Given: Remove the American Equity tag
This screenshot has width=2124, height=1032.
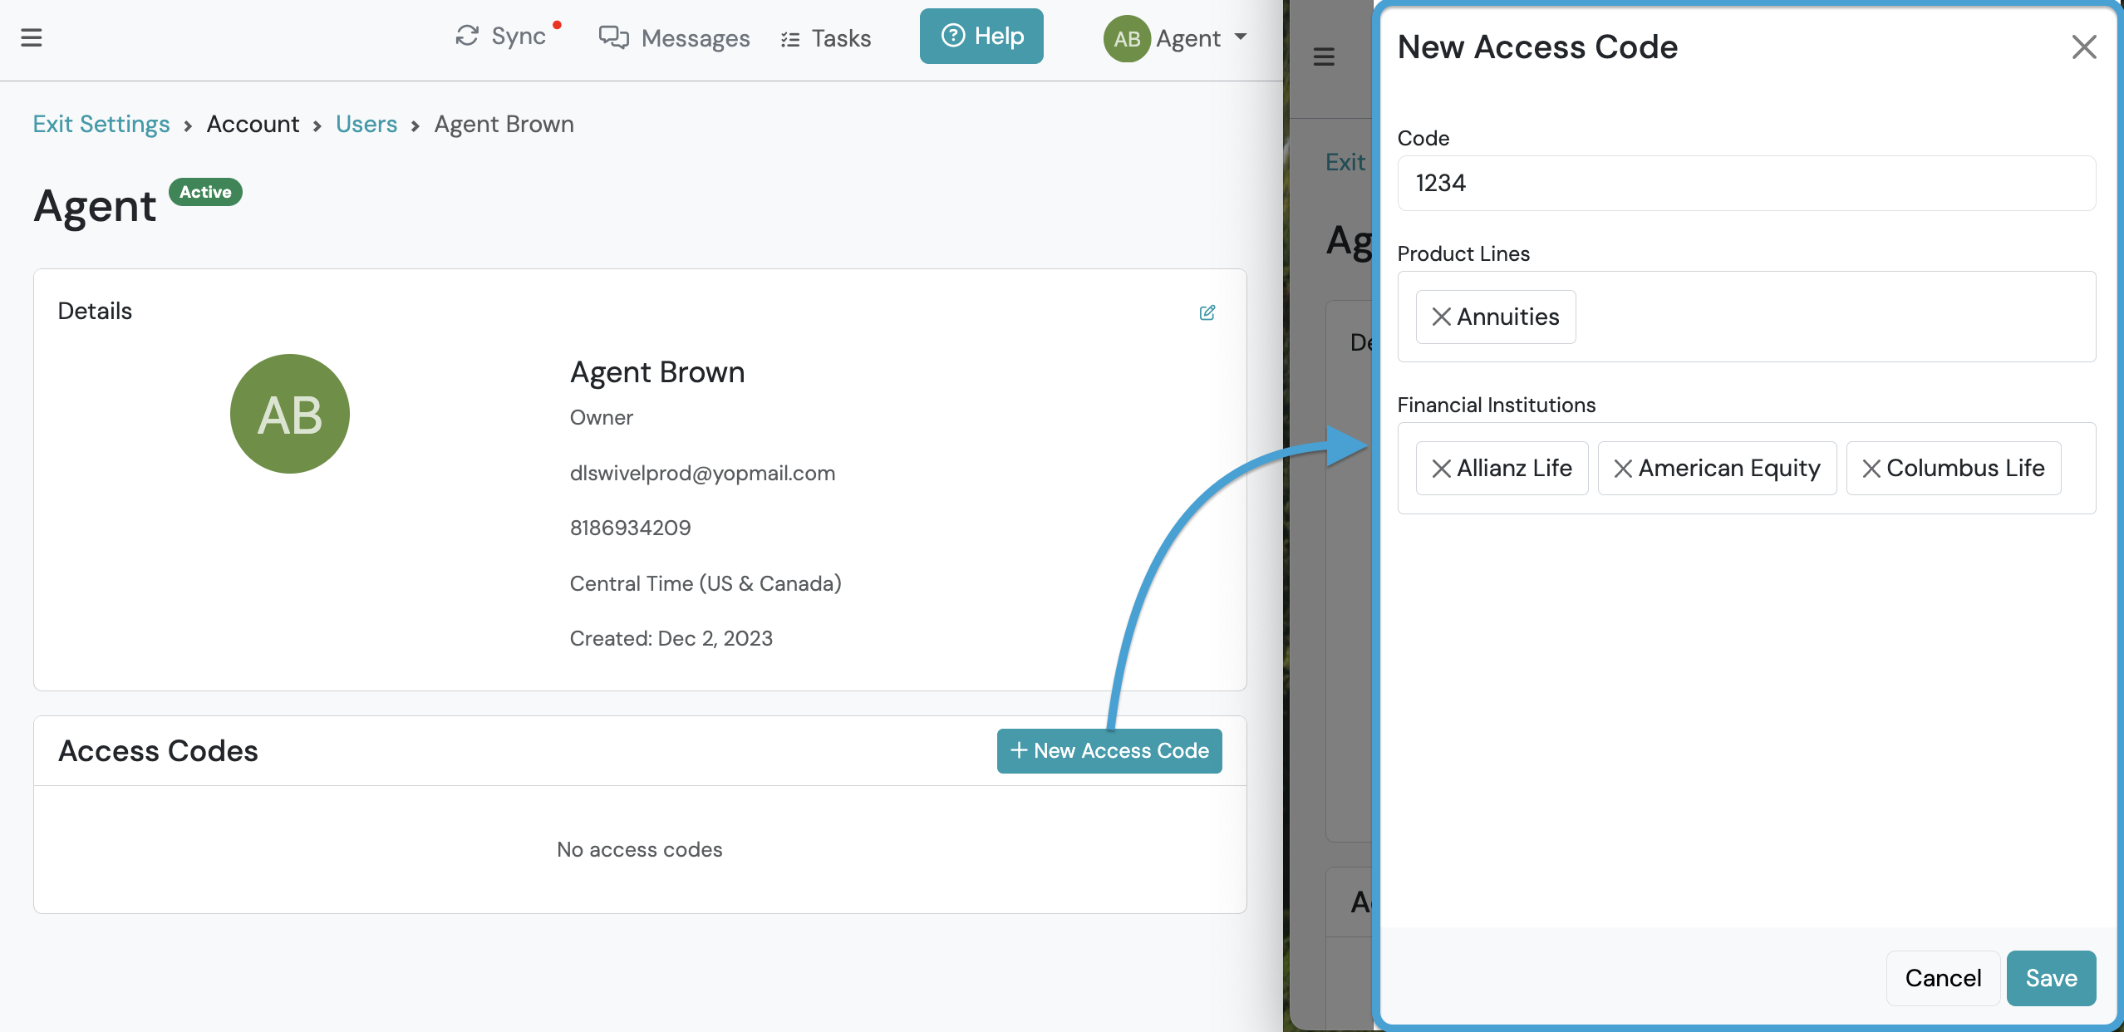Looking at the screenshot, I should [x=1623, y=469].
